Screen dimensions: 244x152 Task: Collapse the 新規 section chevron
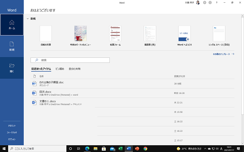28,19
